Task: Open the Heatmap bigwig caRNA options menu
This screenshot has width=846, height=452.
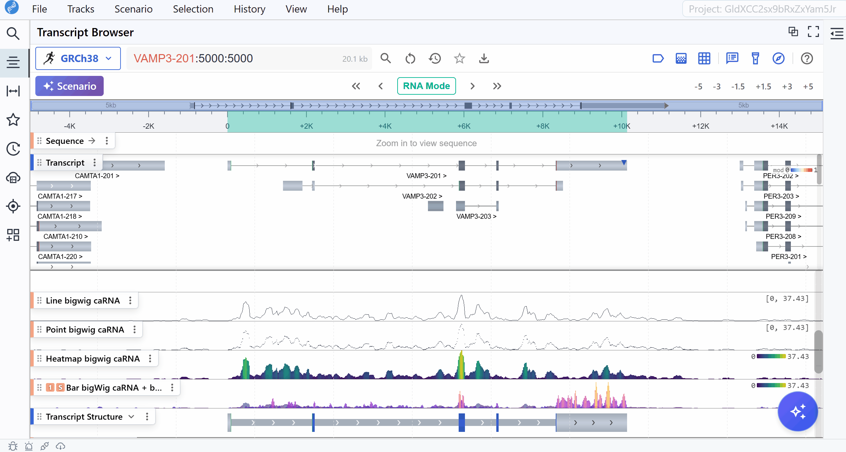Action: point(150,359)
